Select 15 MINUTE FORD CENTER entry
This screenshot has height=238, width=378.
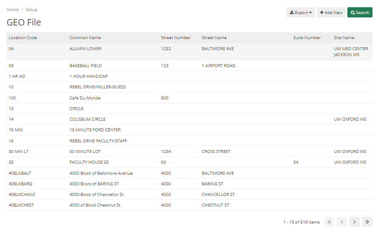[x=95, y=130]
